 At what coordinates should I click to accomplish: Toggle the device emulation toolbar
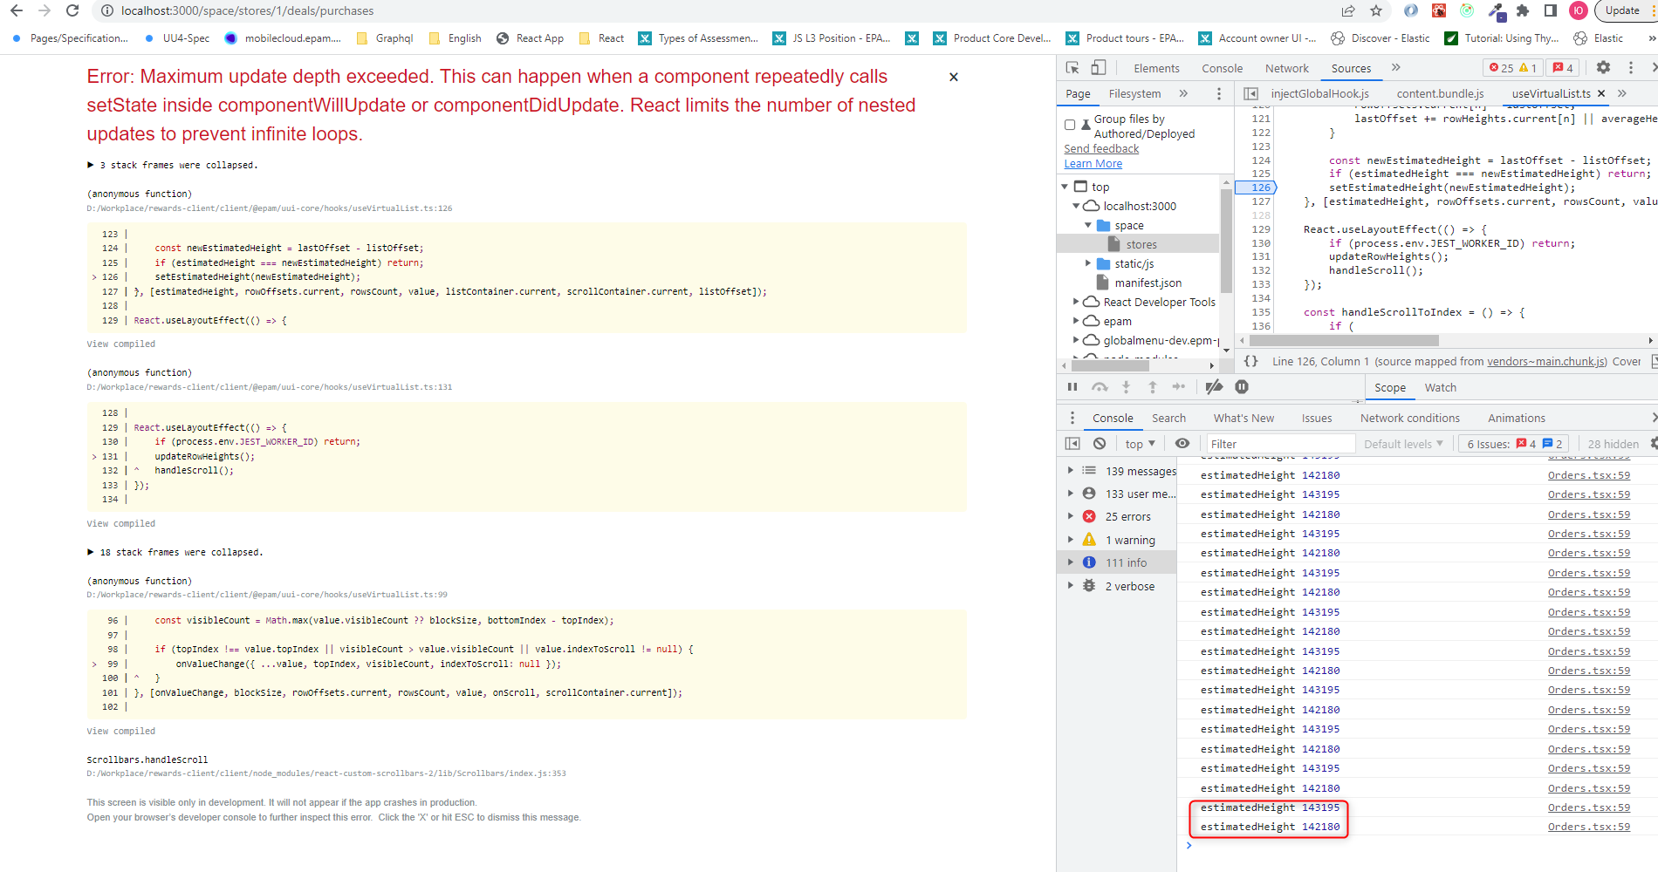pos(1098,67)
